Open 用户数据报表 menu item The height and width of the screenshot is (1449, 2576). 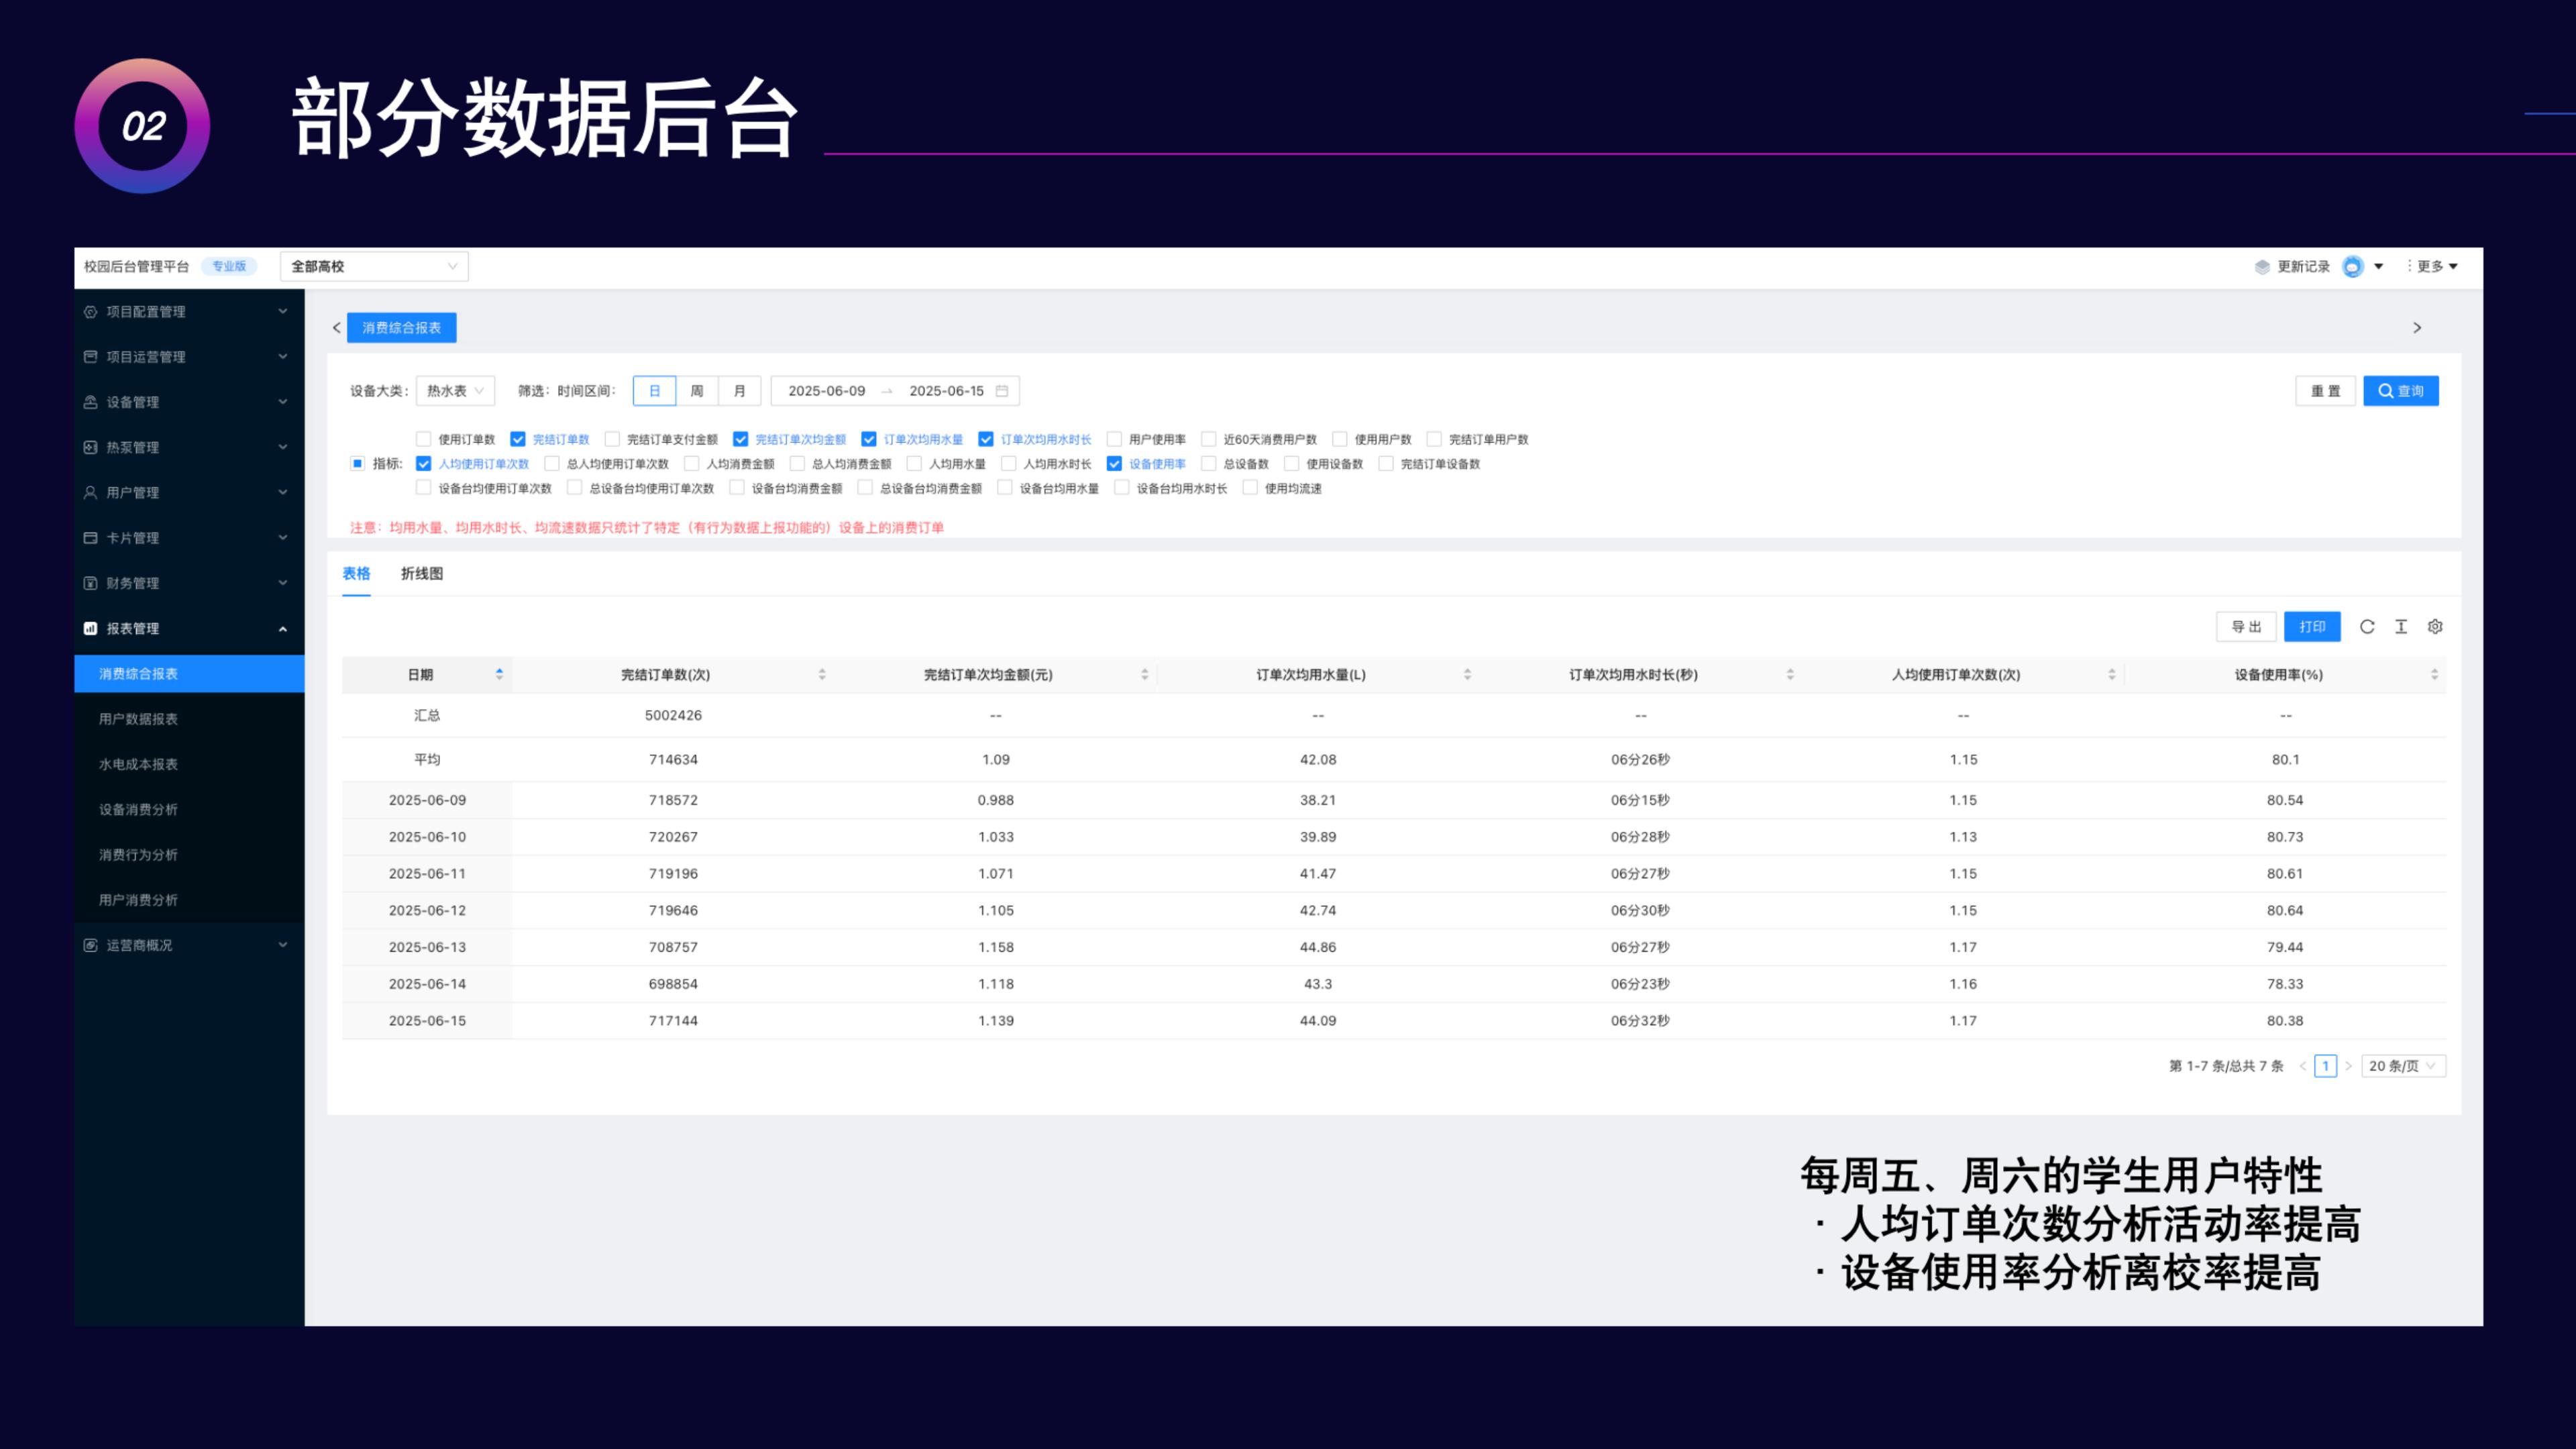[189, 719]
